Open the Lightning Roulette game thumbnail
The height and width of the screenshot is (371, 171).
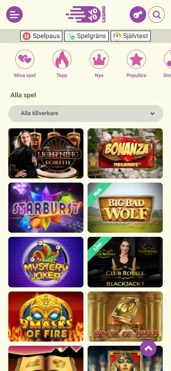(46, 153)
